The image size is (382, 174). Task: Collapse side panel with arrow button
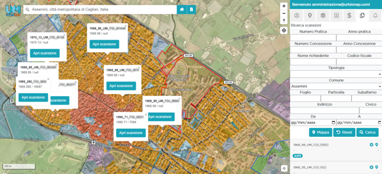point(284,168)
